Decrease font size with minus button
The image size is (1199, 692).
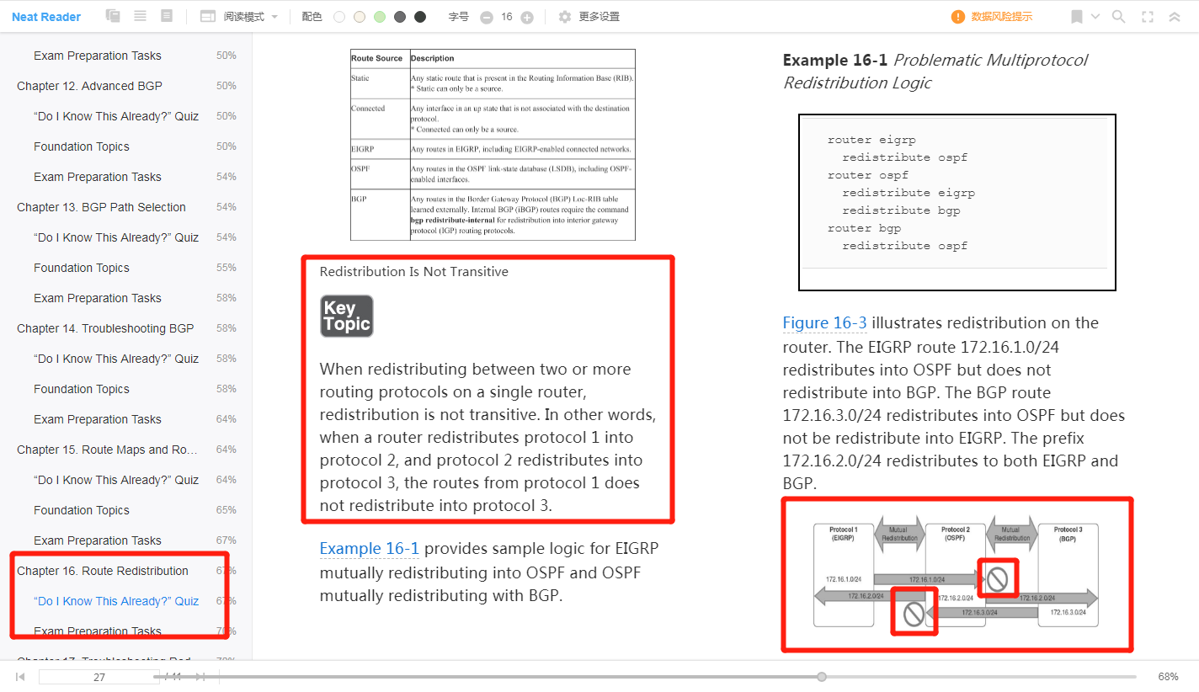click(x=486, y=18)
